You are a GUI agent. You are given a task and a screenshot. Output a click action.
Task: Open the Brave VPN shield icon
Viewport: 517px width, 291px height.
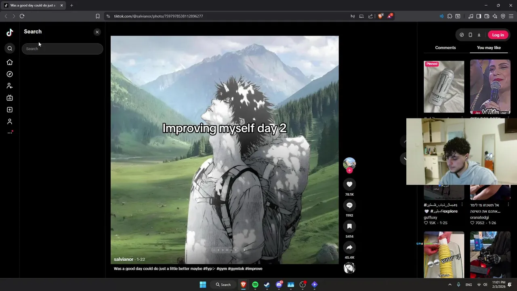503,16
